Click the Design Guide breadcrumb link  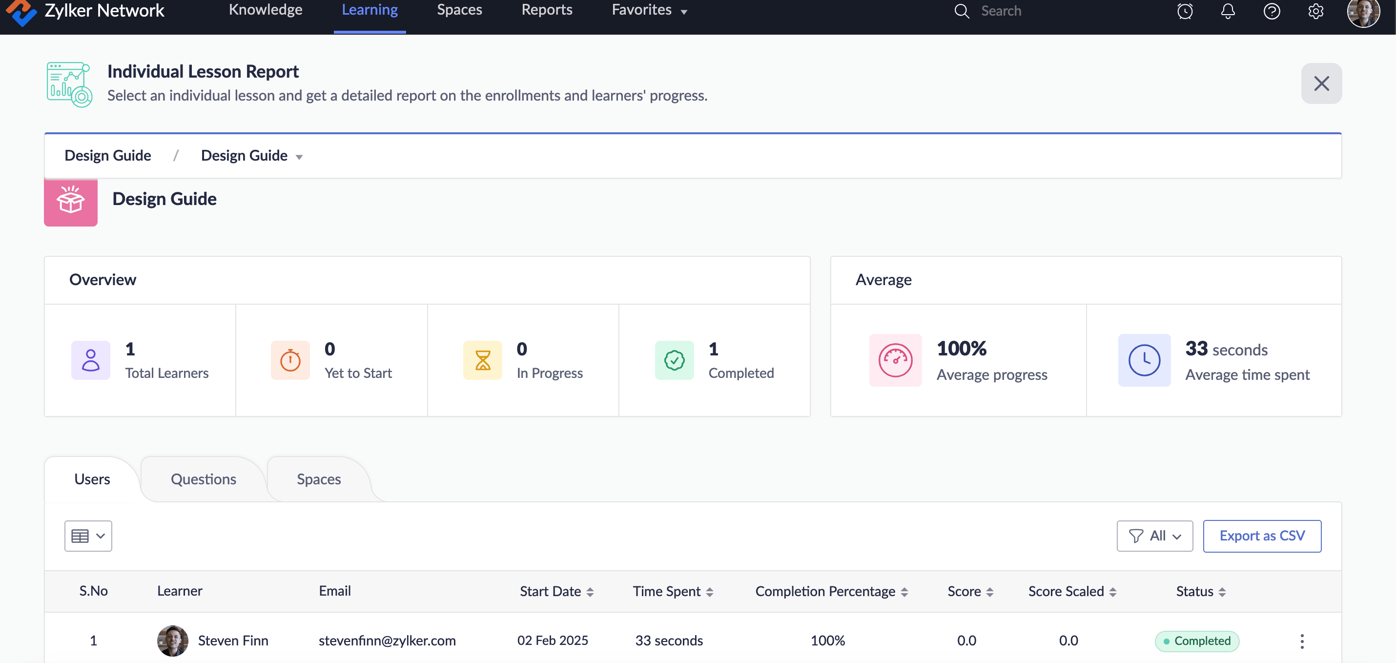[x=107, y=156]
